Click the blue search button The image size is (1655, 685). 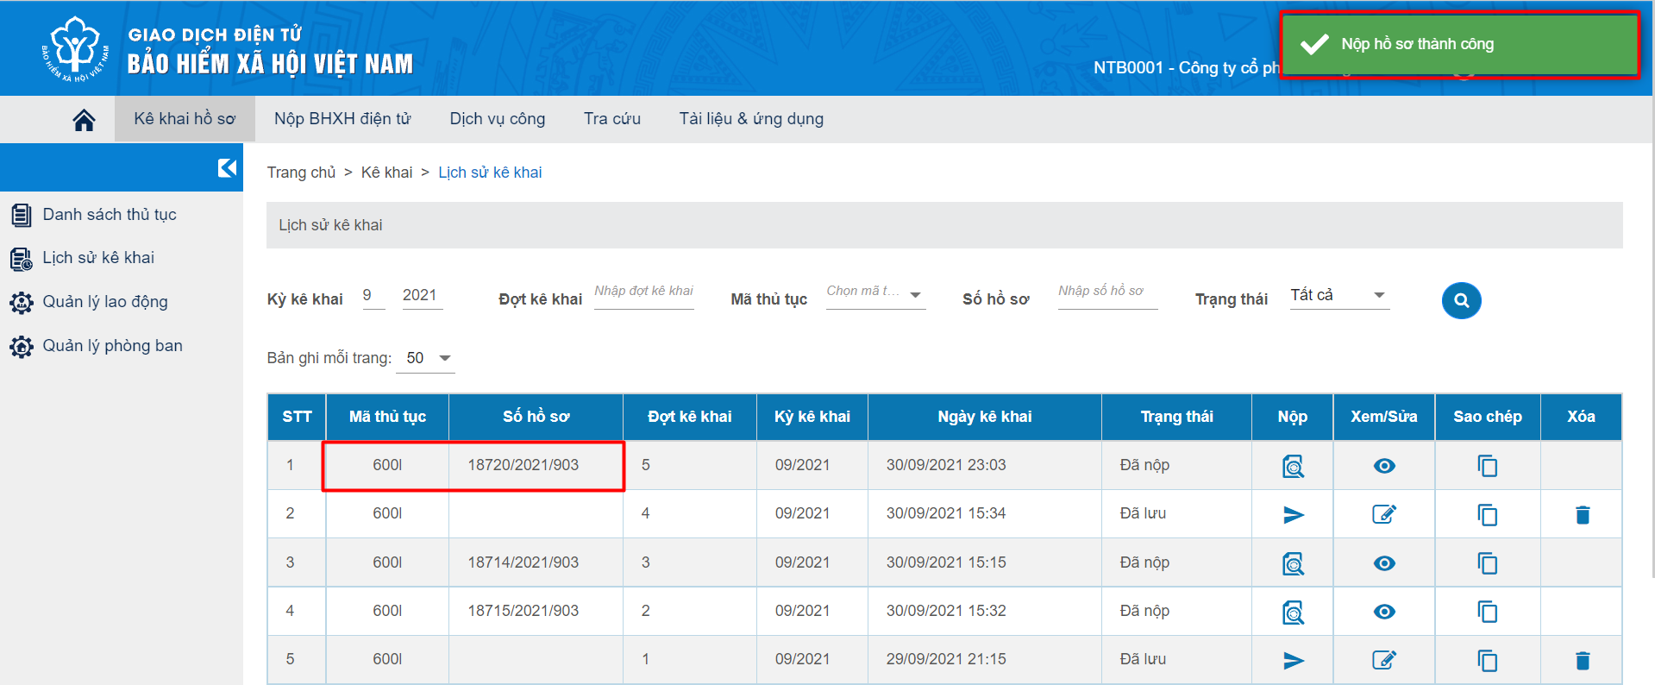(x=1461, y=301)
